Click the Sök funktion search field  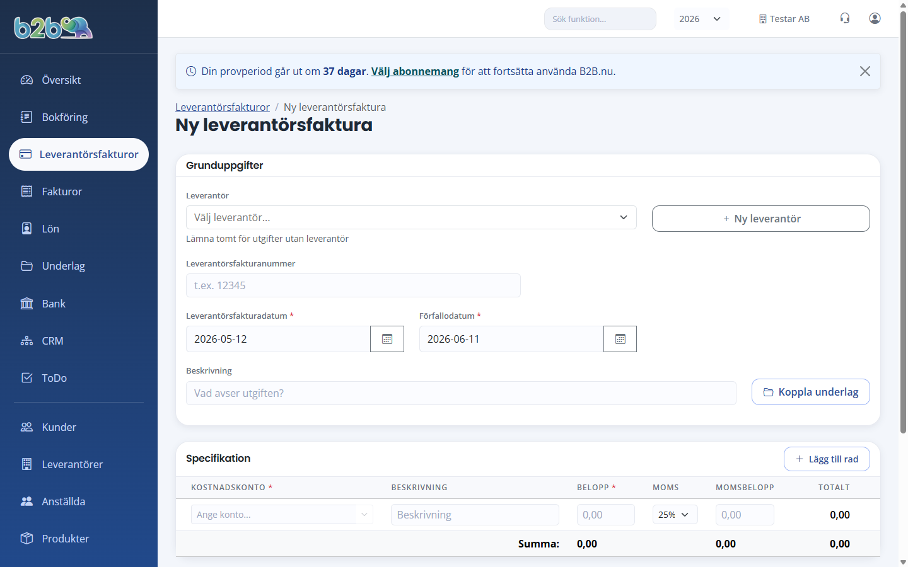point(600,19)
